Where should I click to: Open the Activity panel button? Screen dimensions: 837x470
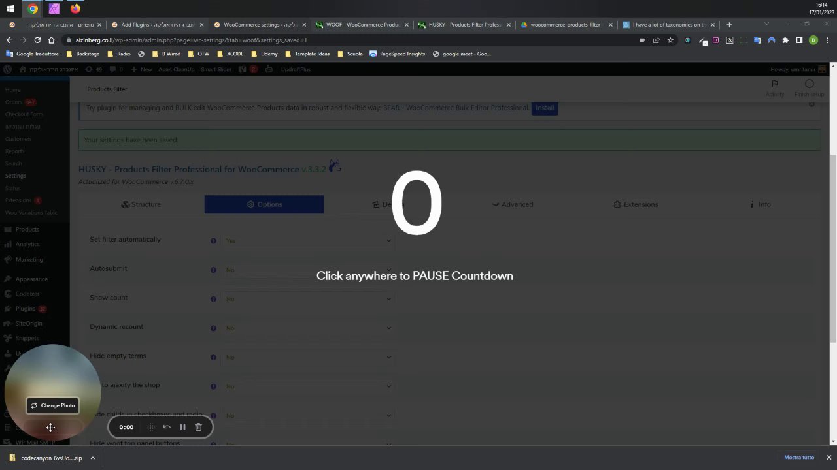(775, 88)
